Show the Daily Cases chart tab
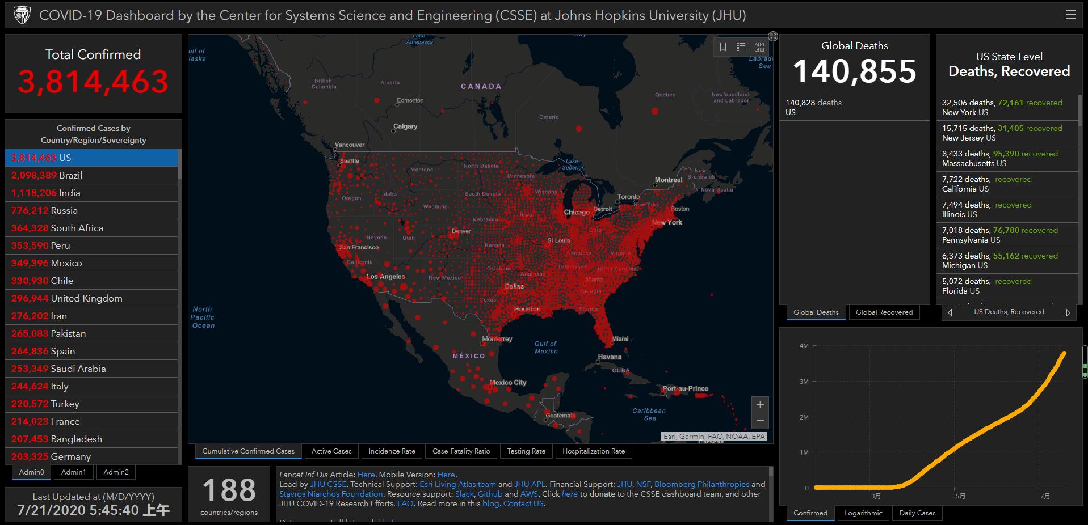Screen dimensions: 1088x525 tap(917, 513)
